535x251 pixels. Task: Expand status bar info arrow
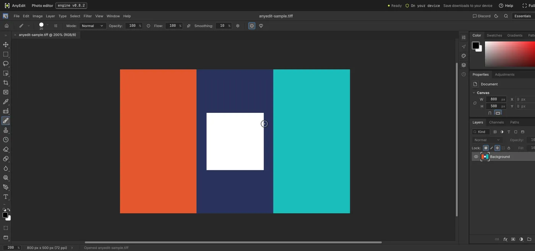72,248
